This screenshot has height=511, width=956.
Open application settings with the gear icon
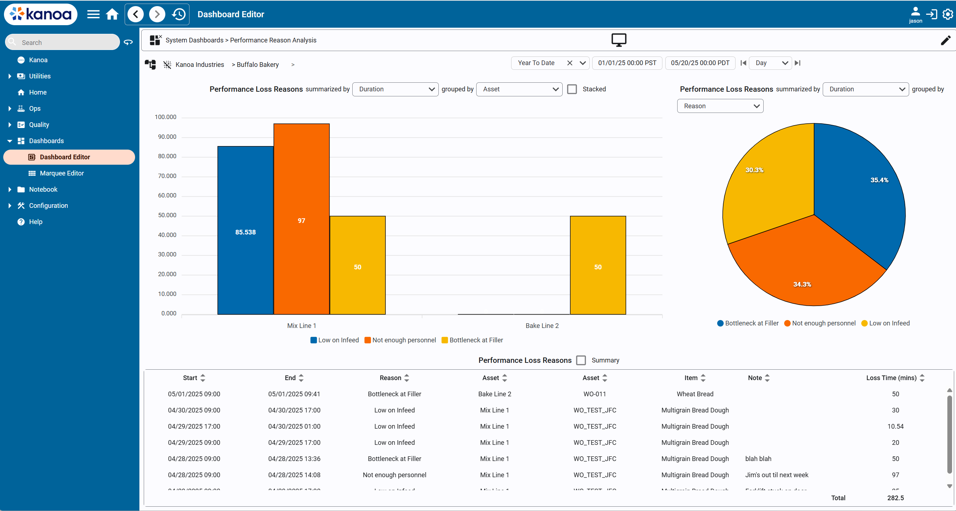948,14
